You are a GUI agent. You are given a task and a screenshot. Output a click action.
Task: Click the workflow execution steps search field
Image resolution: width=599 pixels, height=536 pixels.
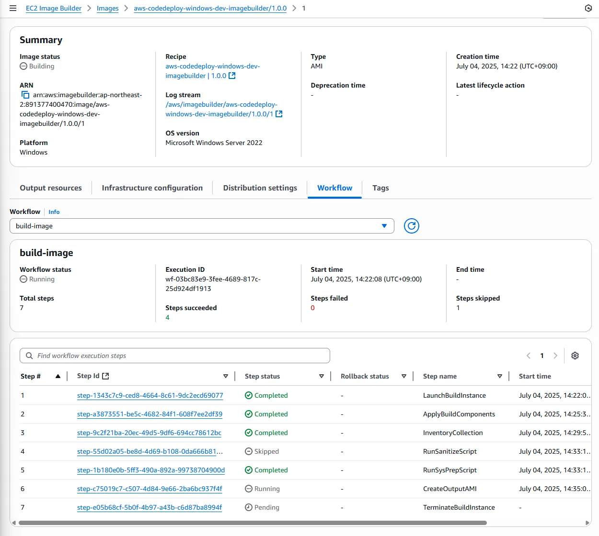(175, 355)
